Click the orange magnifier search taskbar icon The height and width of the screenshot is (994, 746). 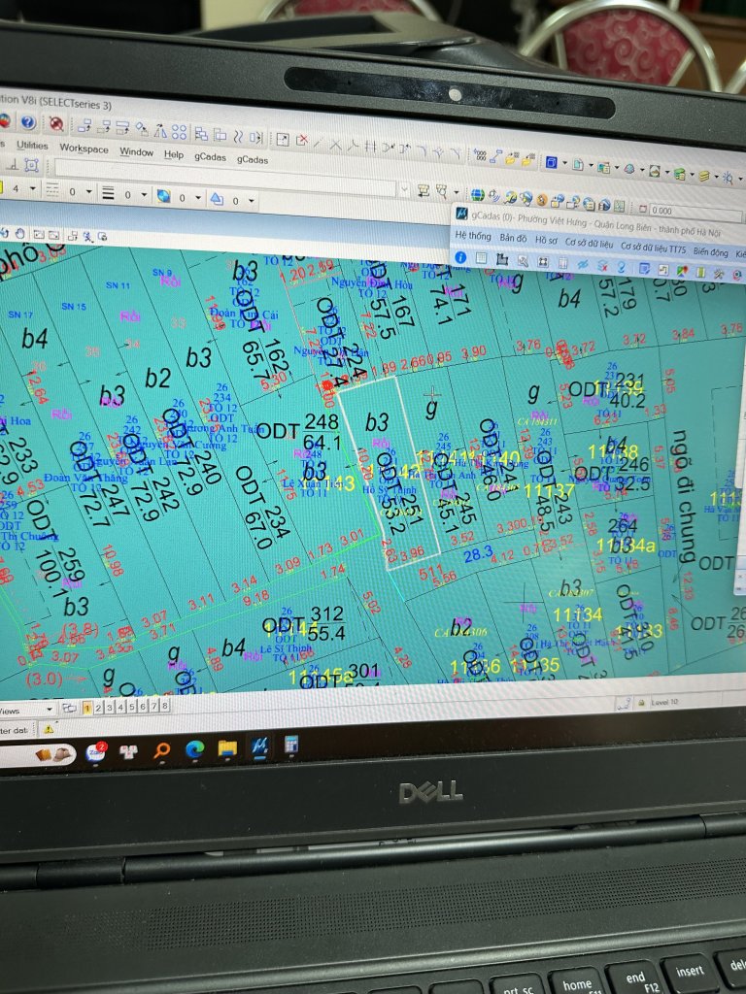pyautogui.click(x=162, y=750)
